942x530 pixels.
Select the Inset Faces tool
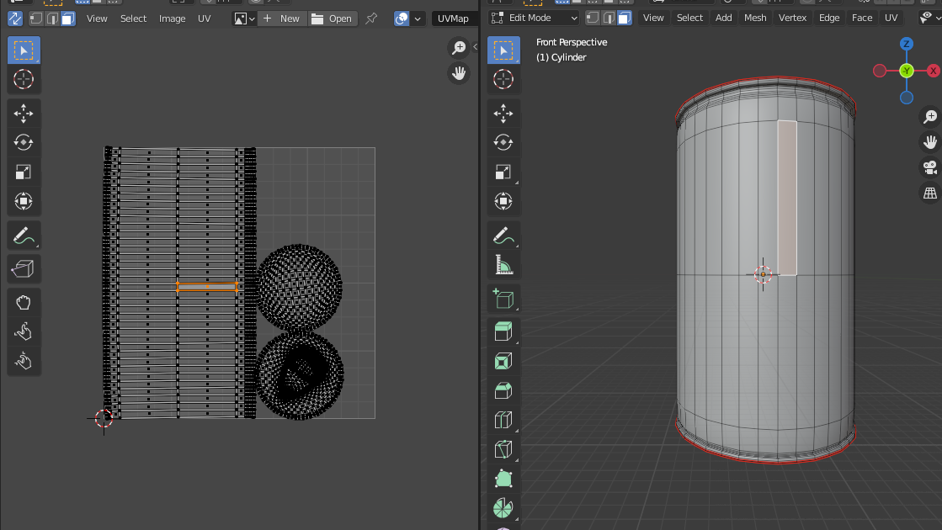pos(503,361)
